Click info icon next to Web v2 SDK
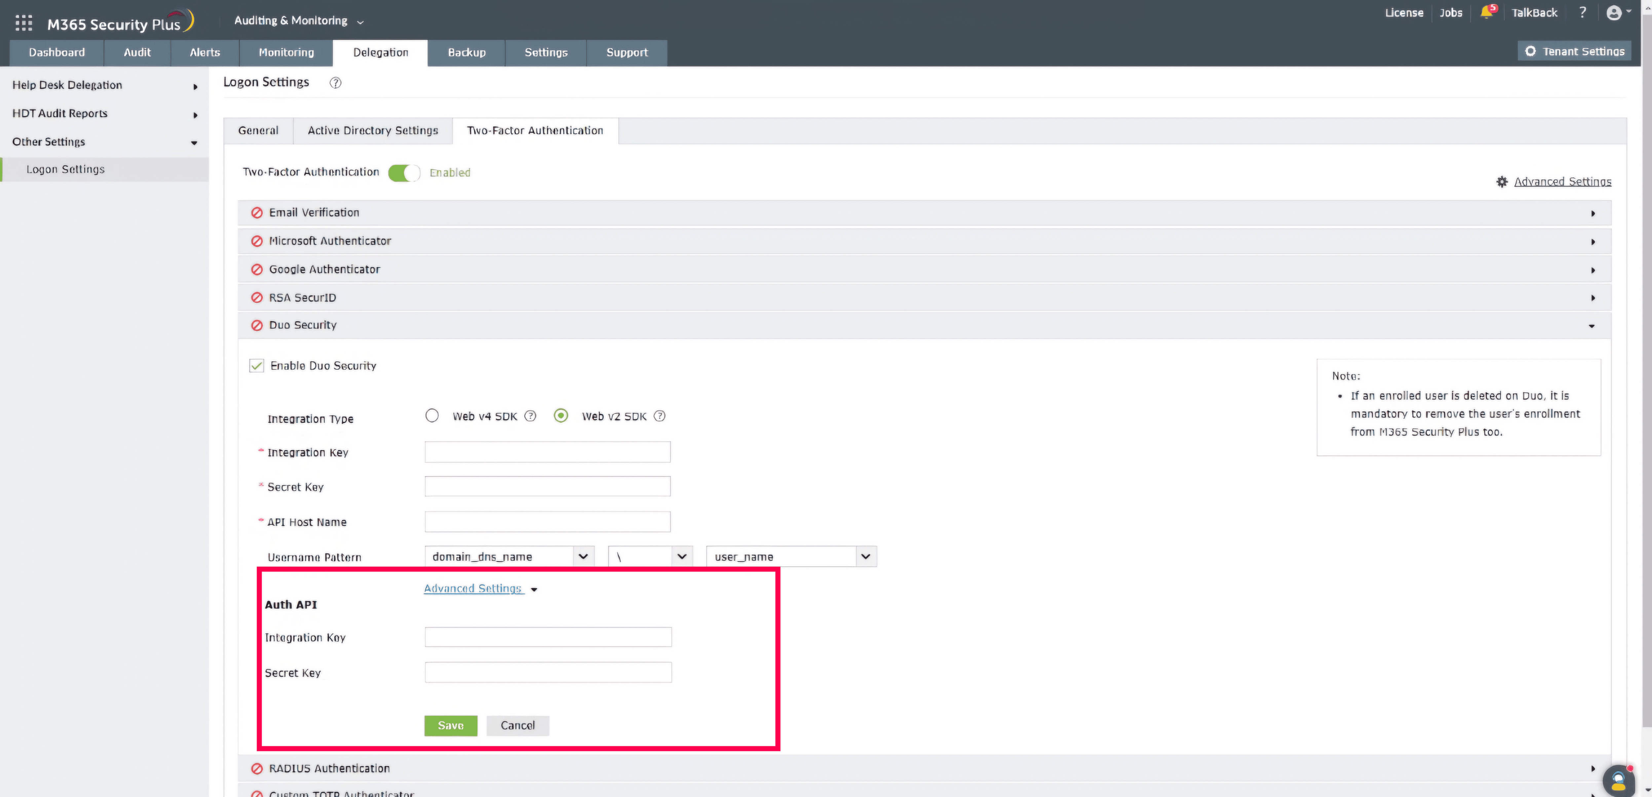 pos(659,416)
